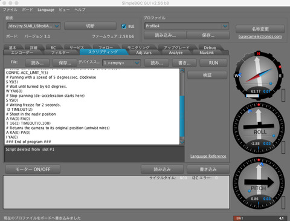Open the ファイル menu
This screenshot has height=221, width=290.
[x=10, y=10]
